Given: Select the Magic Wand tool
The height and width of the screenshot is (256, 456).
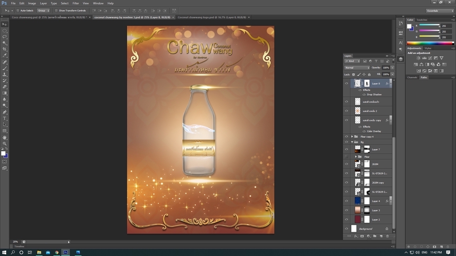Looking at the screenshot, I should (x=4, y=43).
